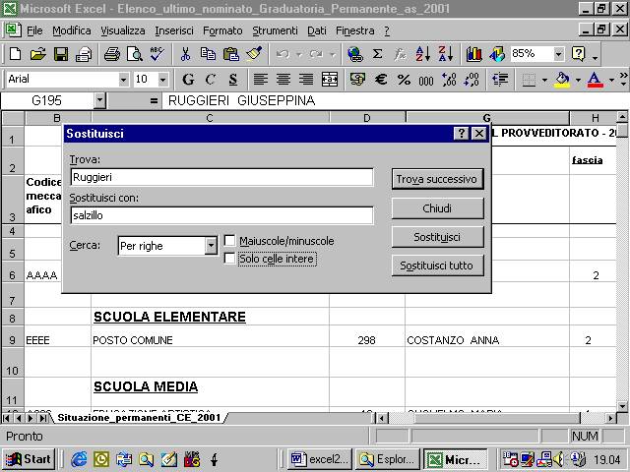Click the AutoSum sigma icon
Image resolution: width=630 pixels, height=472 pixels.
click(378, 54)
